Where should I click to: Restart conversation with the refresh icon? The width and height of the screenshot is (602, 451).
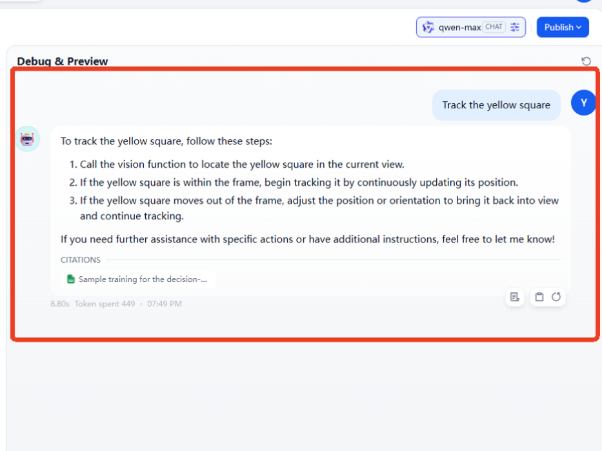[x=586, y=61]
